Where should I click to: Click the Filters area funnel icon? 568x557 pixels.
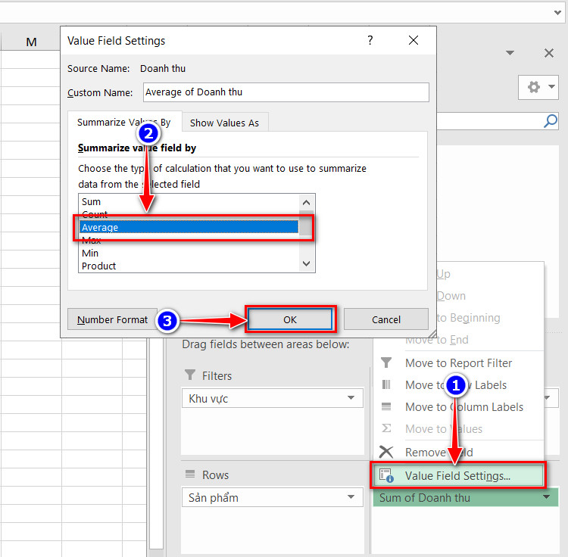[x=190, y=375]
